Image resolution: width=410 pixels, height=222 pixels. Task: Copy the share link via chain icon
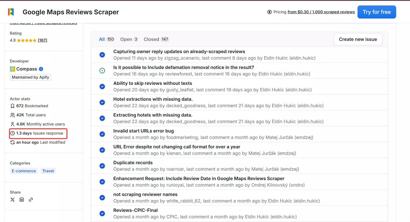tap(31, 200)
